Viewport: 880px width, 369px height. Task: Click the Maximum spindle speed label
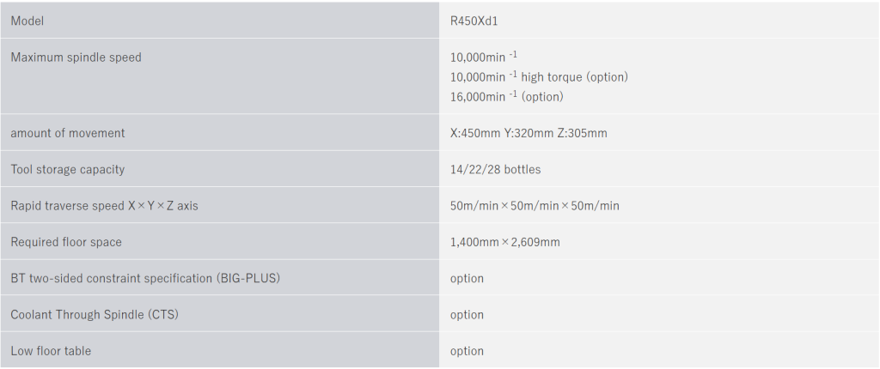[x=76, y=57]
